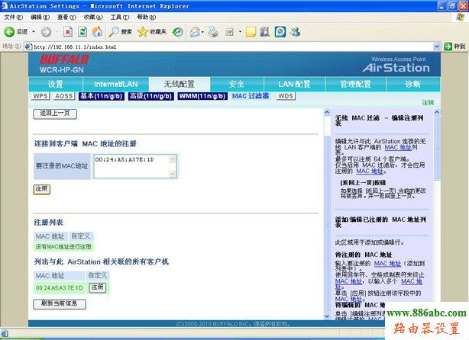This screenshot has height=340, width=469.
Task: Click the Stop loading icon
Action: click(x=68, y=32)
